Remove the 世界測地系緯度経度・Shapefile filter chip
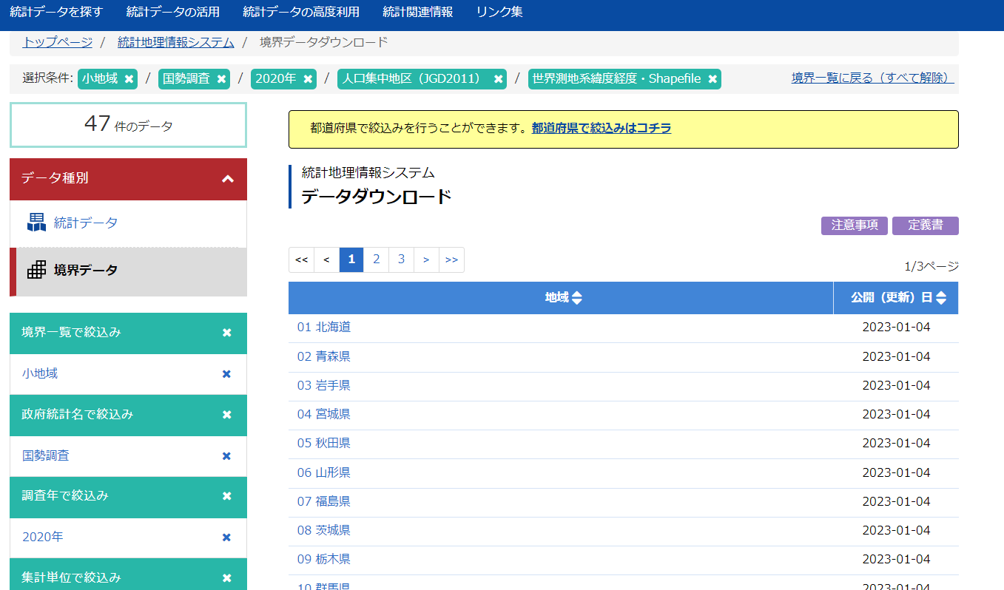This screenshot has height=590, width=1004. [712, 79]
